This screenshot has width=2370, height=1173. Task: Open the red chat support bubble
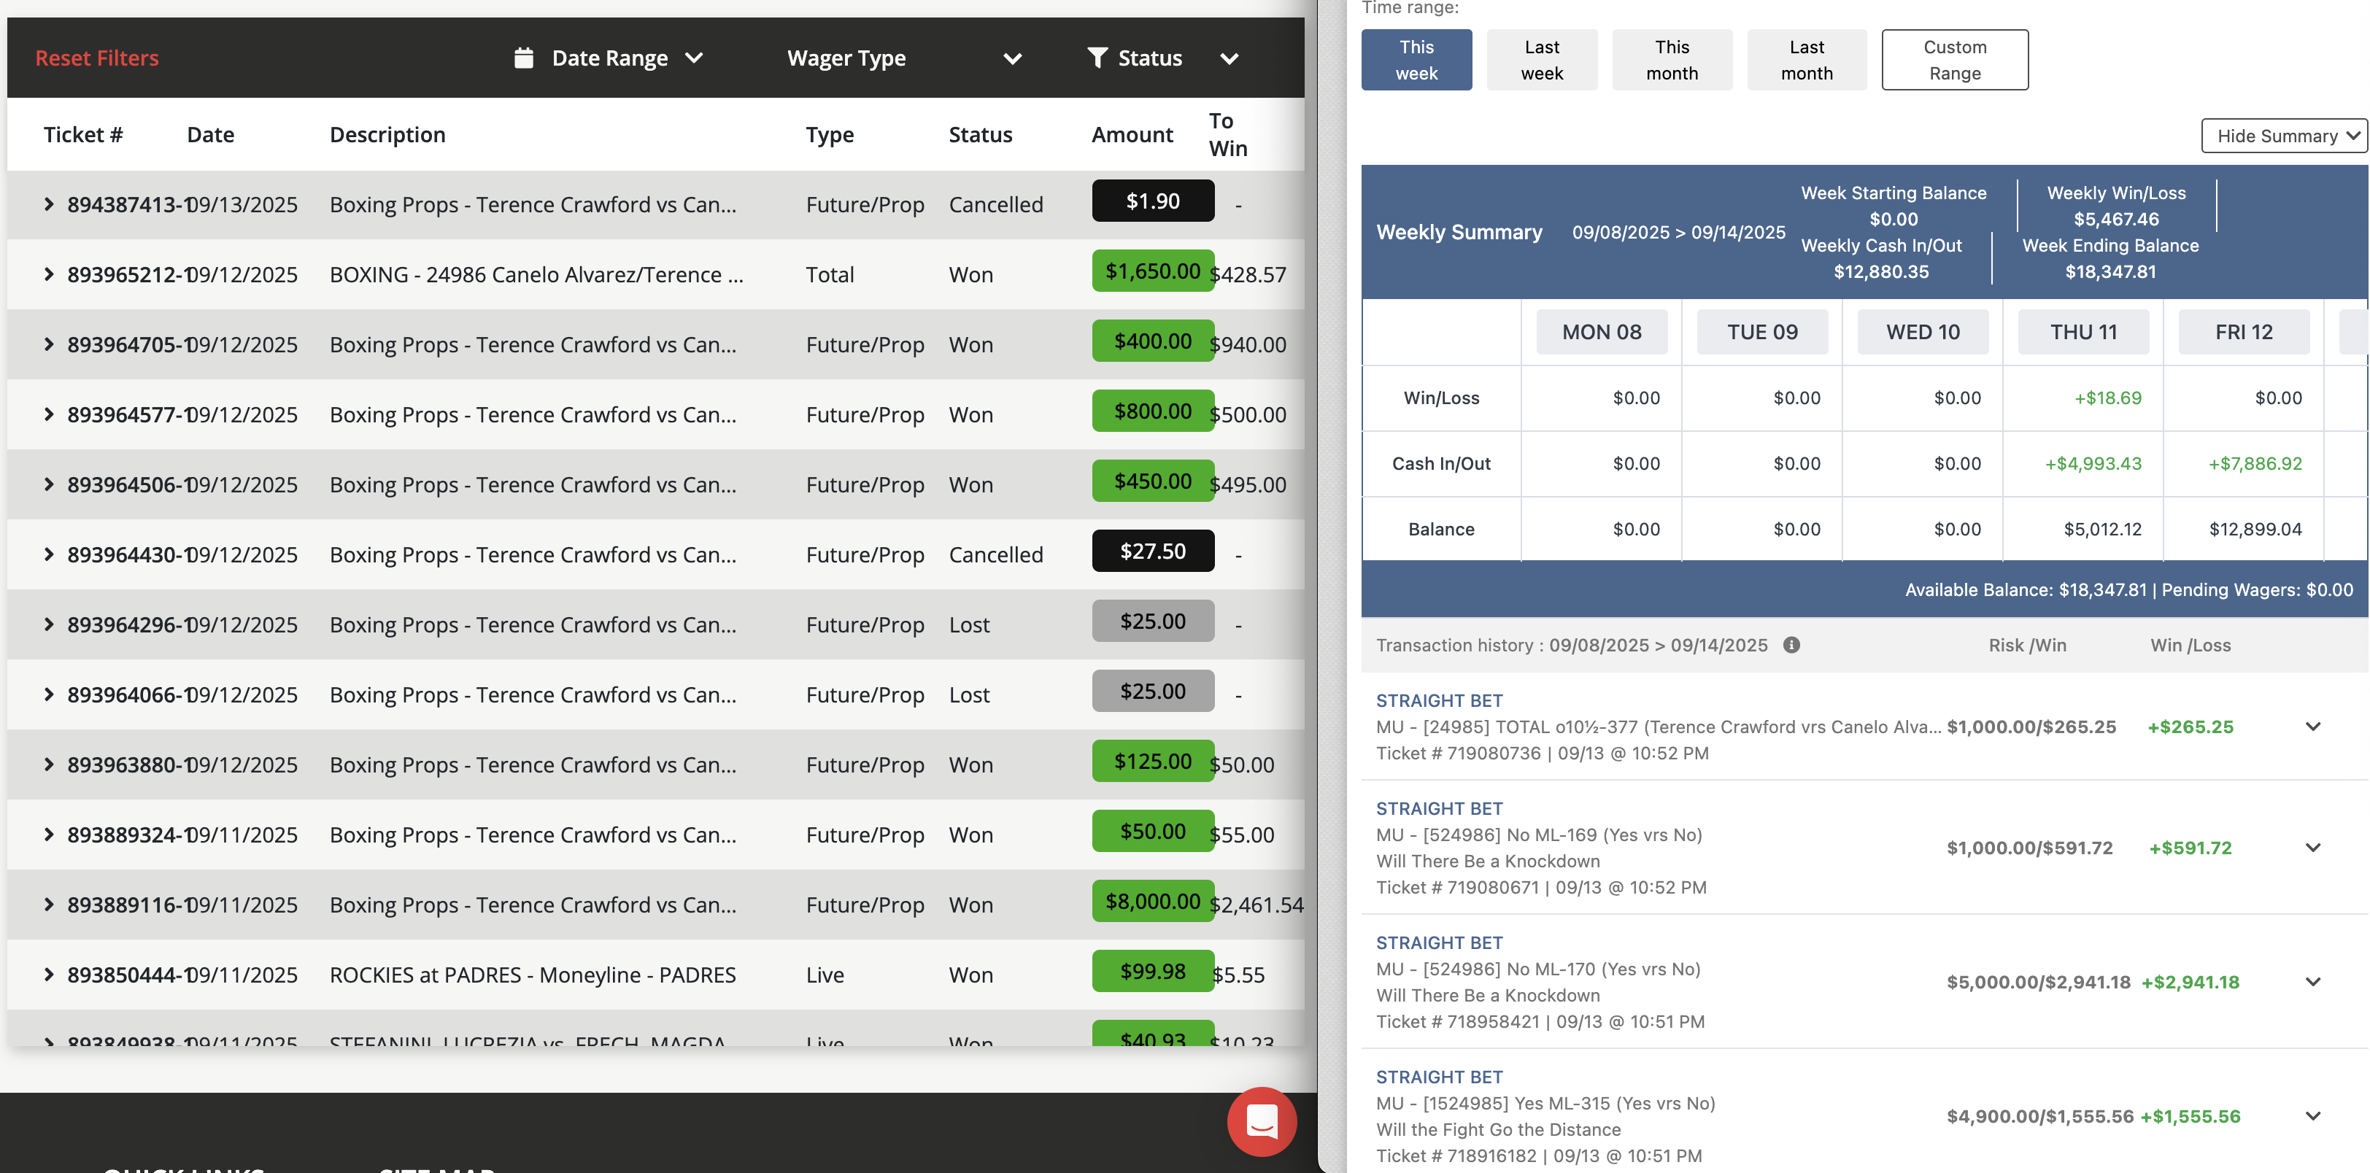click(x=1262, y=1121)
